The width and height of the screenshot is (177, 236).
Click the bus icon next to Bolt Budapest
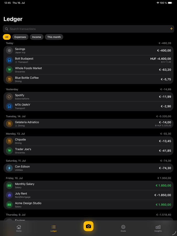9,60
